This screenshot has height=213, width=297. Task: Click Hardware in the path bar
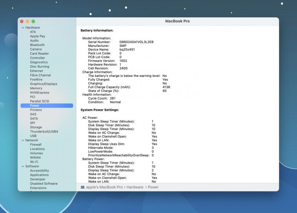point(135,187)
